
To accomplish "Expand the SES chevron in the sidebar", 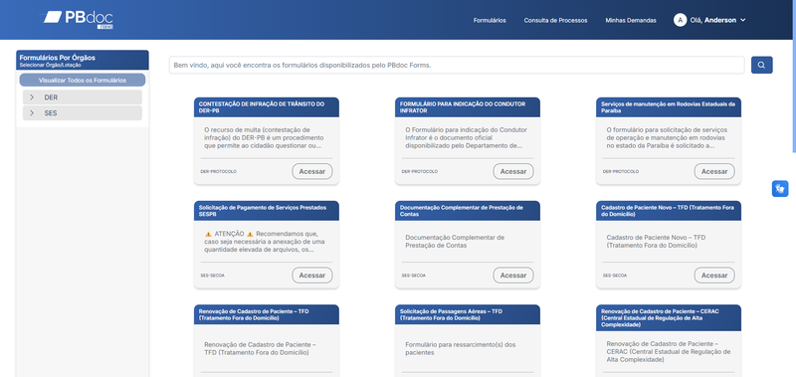I will [x=32, y=113].
